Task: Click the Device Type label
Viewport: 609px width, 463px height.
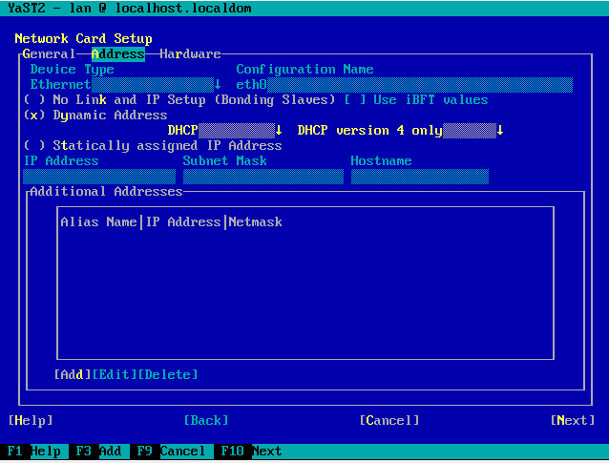Action: click(x=73, y=69)
